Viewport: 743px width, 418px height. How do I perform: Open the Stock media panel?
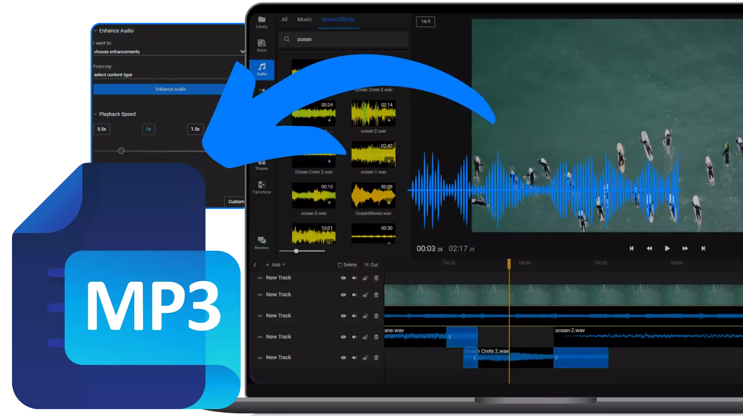pyautogui.click(x=262, y=46)
